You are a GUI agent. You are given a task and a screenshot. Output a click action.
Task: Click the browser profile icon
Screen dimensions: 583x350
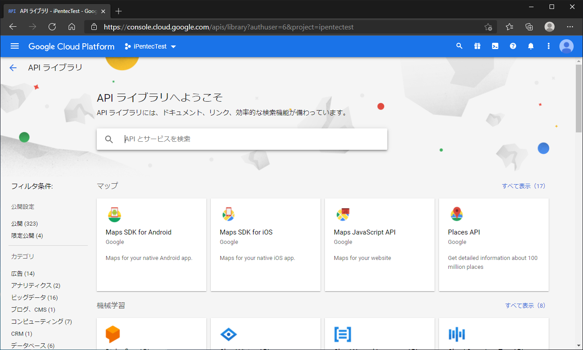click(x=550, y=27)
